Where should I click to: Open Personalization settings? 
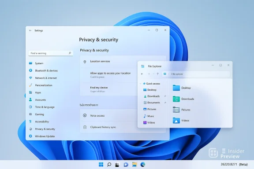point(41,85)
